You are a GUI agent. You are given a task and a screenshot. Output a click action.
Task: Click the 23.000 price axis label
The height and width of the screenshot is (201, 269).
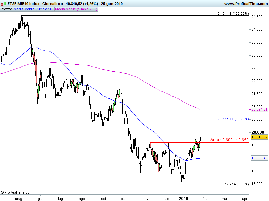coord(257,55)
